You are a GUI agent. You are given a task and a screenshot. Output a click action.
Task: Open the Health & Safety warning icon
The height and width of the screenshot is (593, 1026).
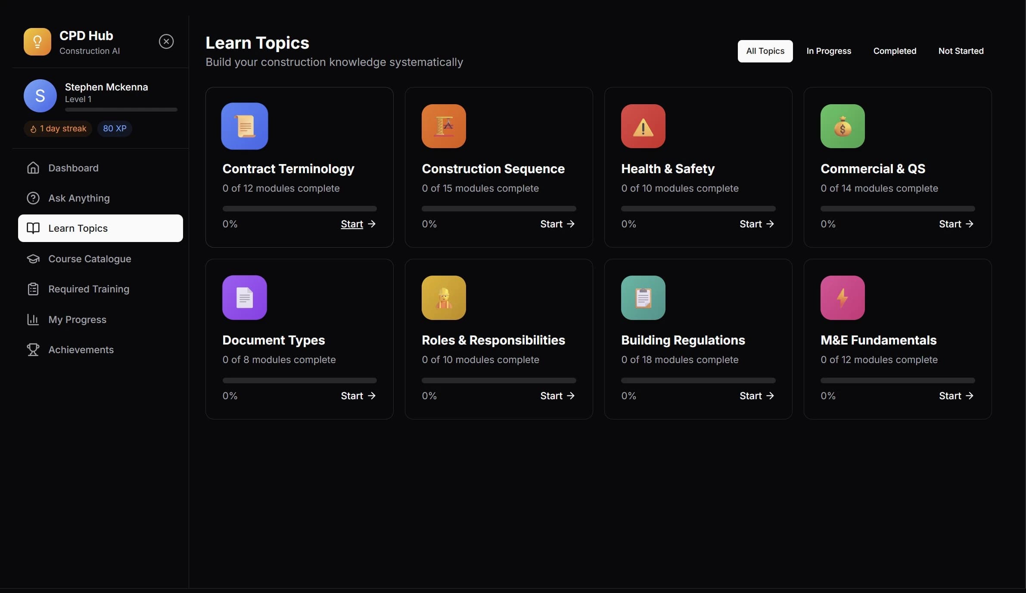[x=643, y=126]
